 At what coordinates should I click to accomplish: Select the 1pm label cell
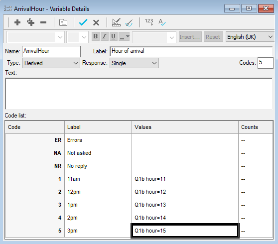[98, 205]
